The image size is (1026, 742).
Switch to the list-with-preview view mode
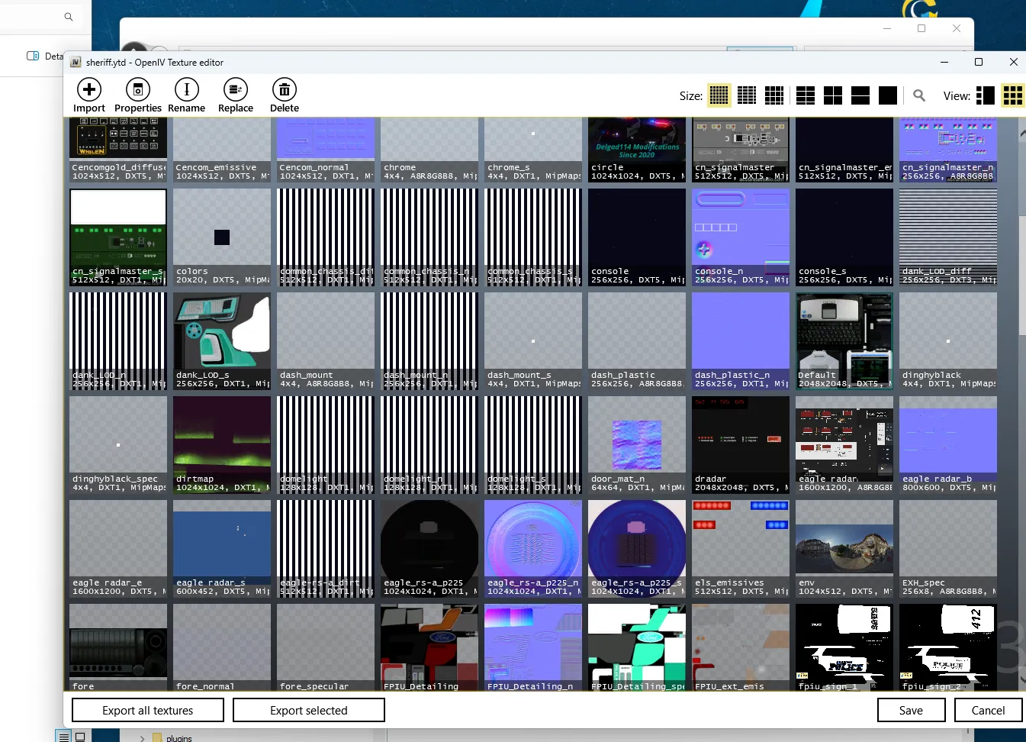[985, 95]
